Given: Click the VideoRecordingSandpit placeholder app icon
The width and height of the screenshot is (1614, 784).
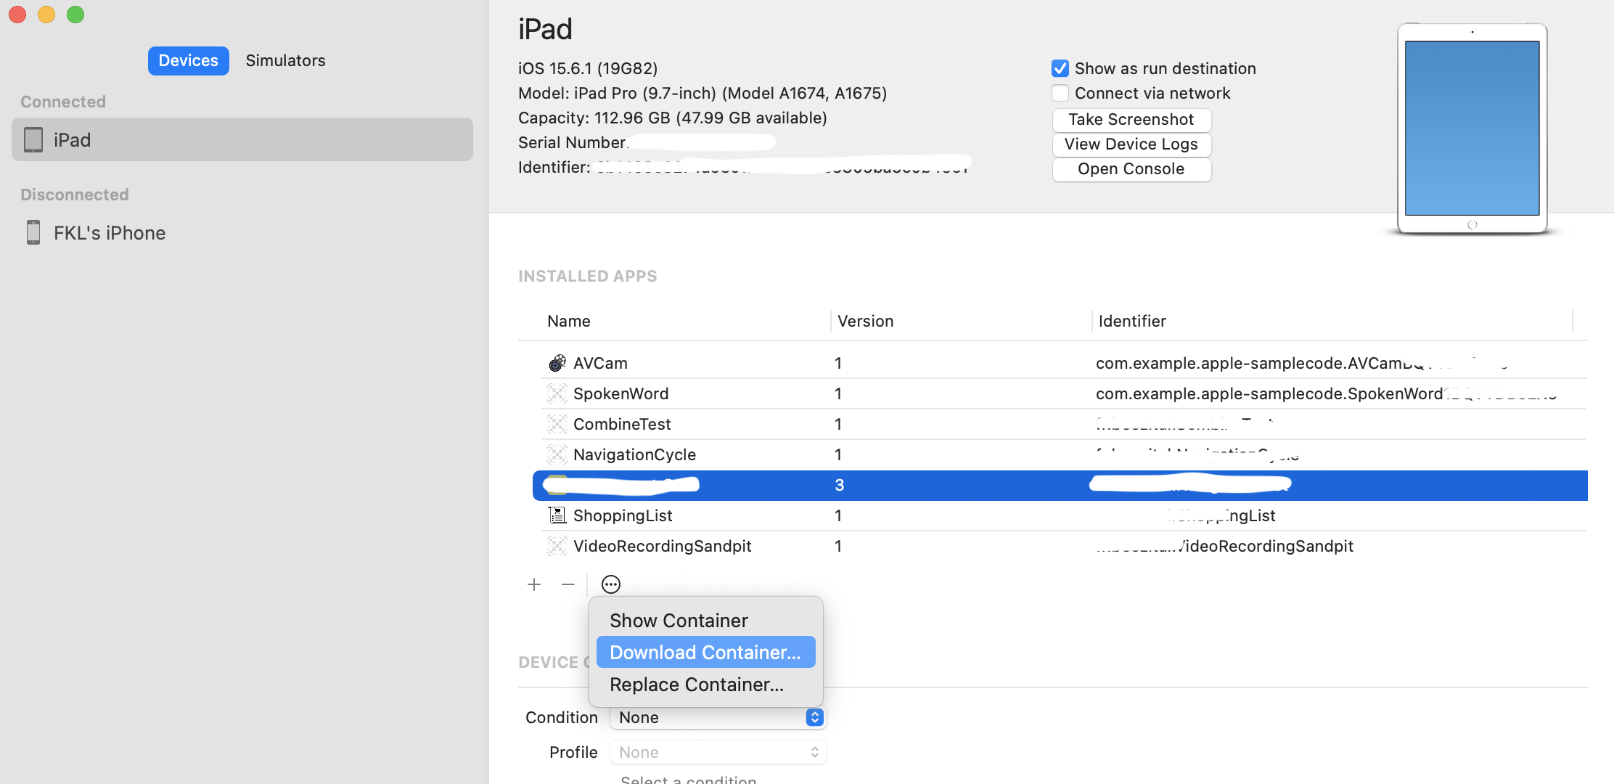Looking at the screenshot, I should click(x=557, y=546).
